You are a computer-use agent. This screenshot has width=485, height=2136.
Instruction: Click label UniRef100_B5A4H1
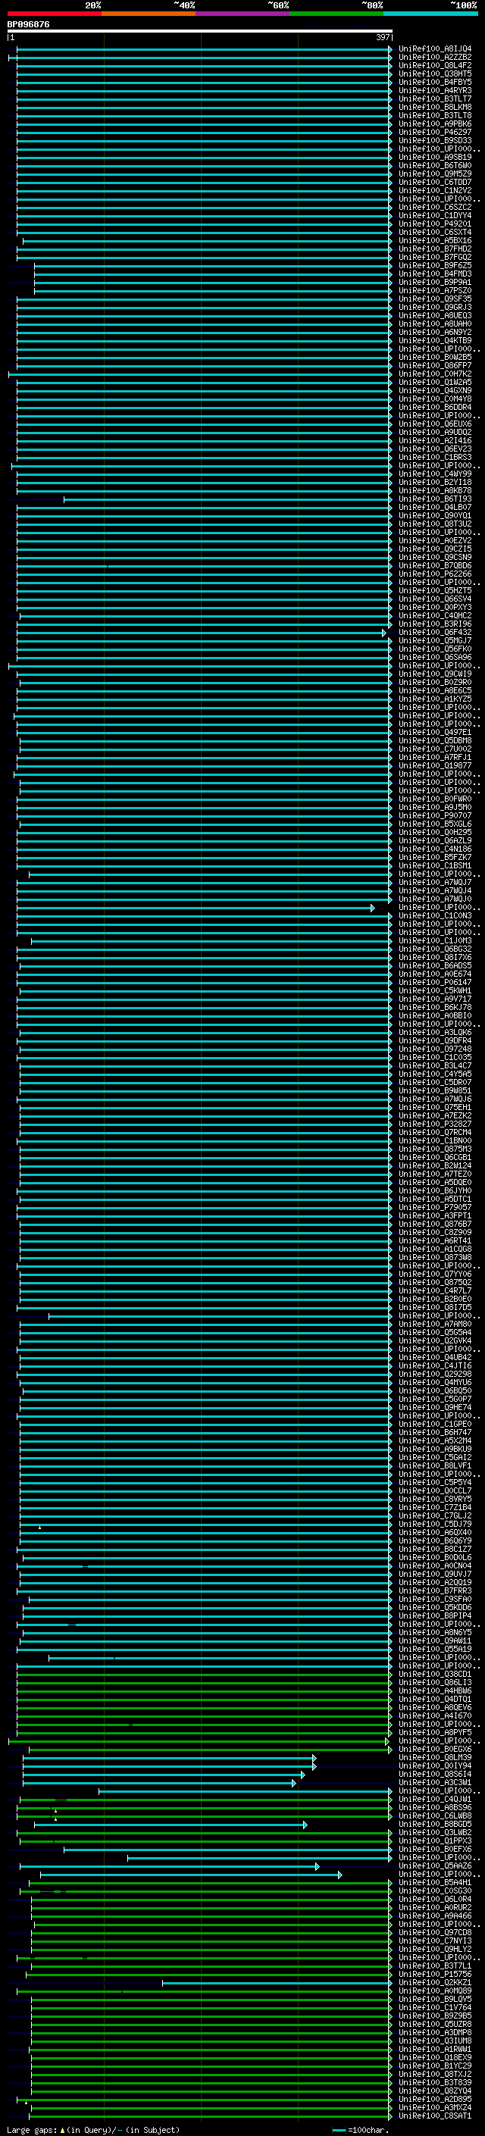434,1883
